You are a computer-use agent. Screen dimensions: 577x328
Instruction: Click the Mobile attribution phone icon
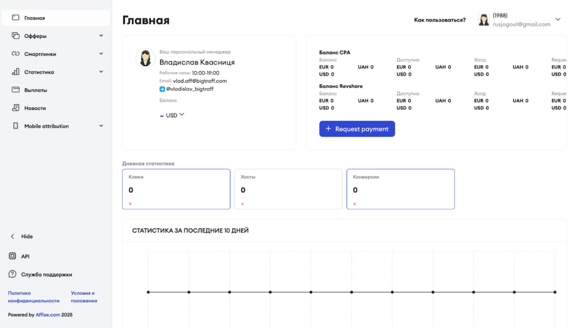(x=15, y=126)
